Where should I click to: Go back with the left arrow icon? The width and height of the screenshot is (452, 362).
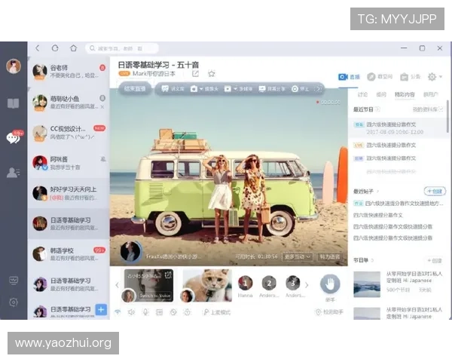(x=38, y=48)
